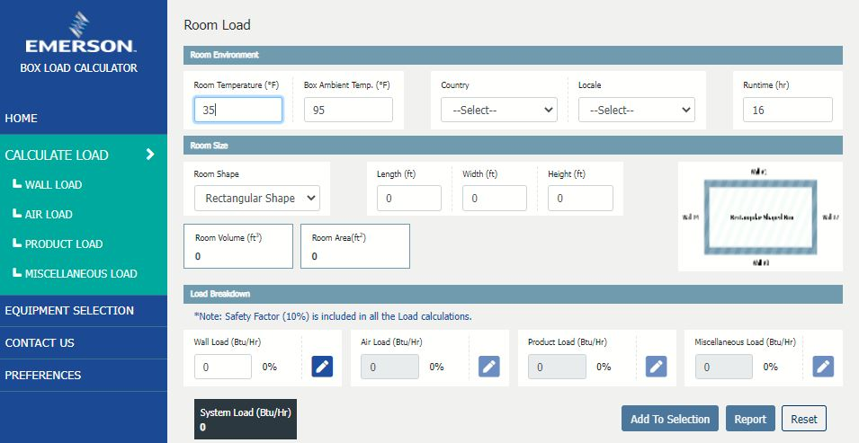Select Product Load in sidebar submenu
This screenshot has width=859, height=443.
point(63,244)
